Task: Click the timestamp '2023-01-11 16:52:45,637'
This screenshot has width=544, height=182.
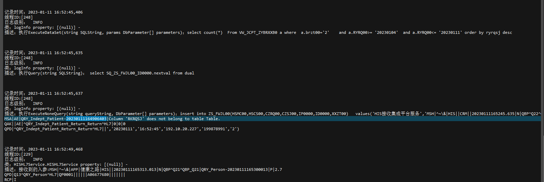Action: point(55,93)
